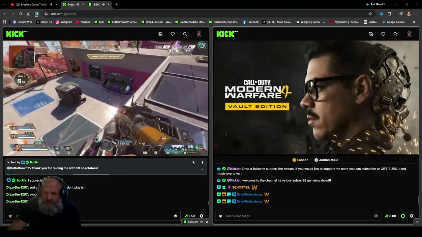Open the Home / X bookmark

[44, 22]
